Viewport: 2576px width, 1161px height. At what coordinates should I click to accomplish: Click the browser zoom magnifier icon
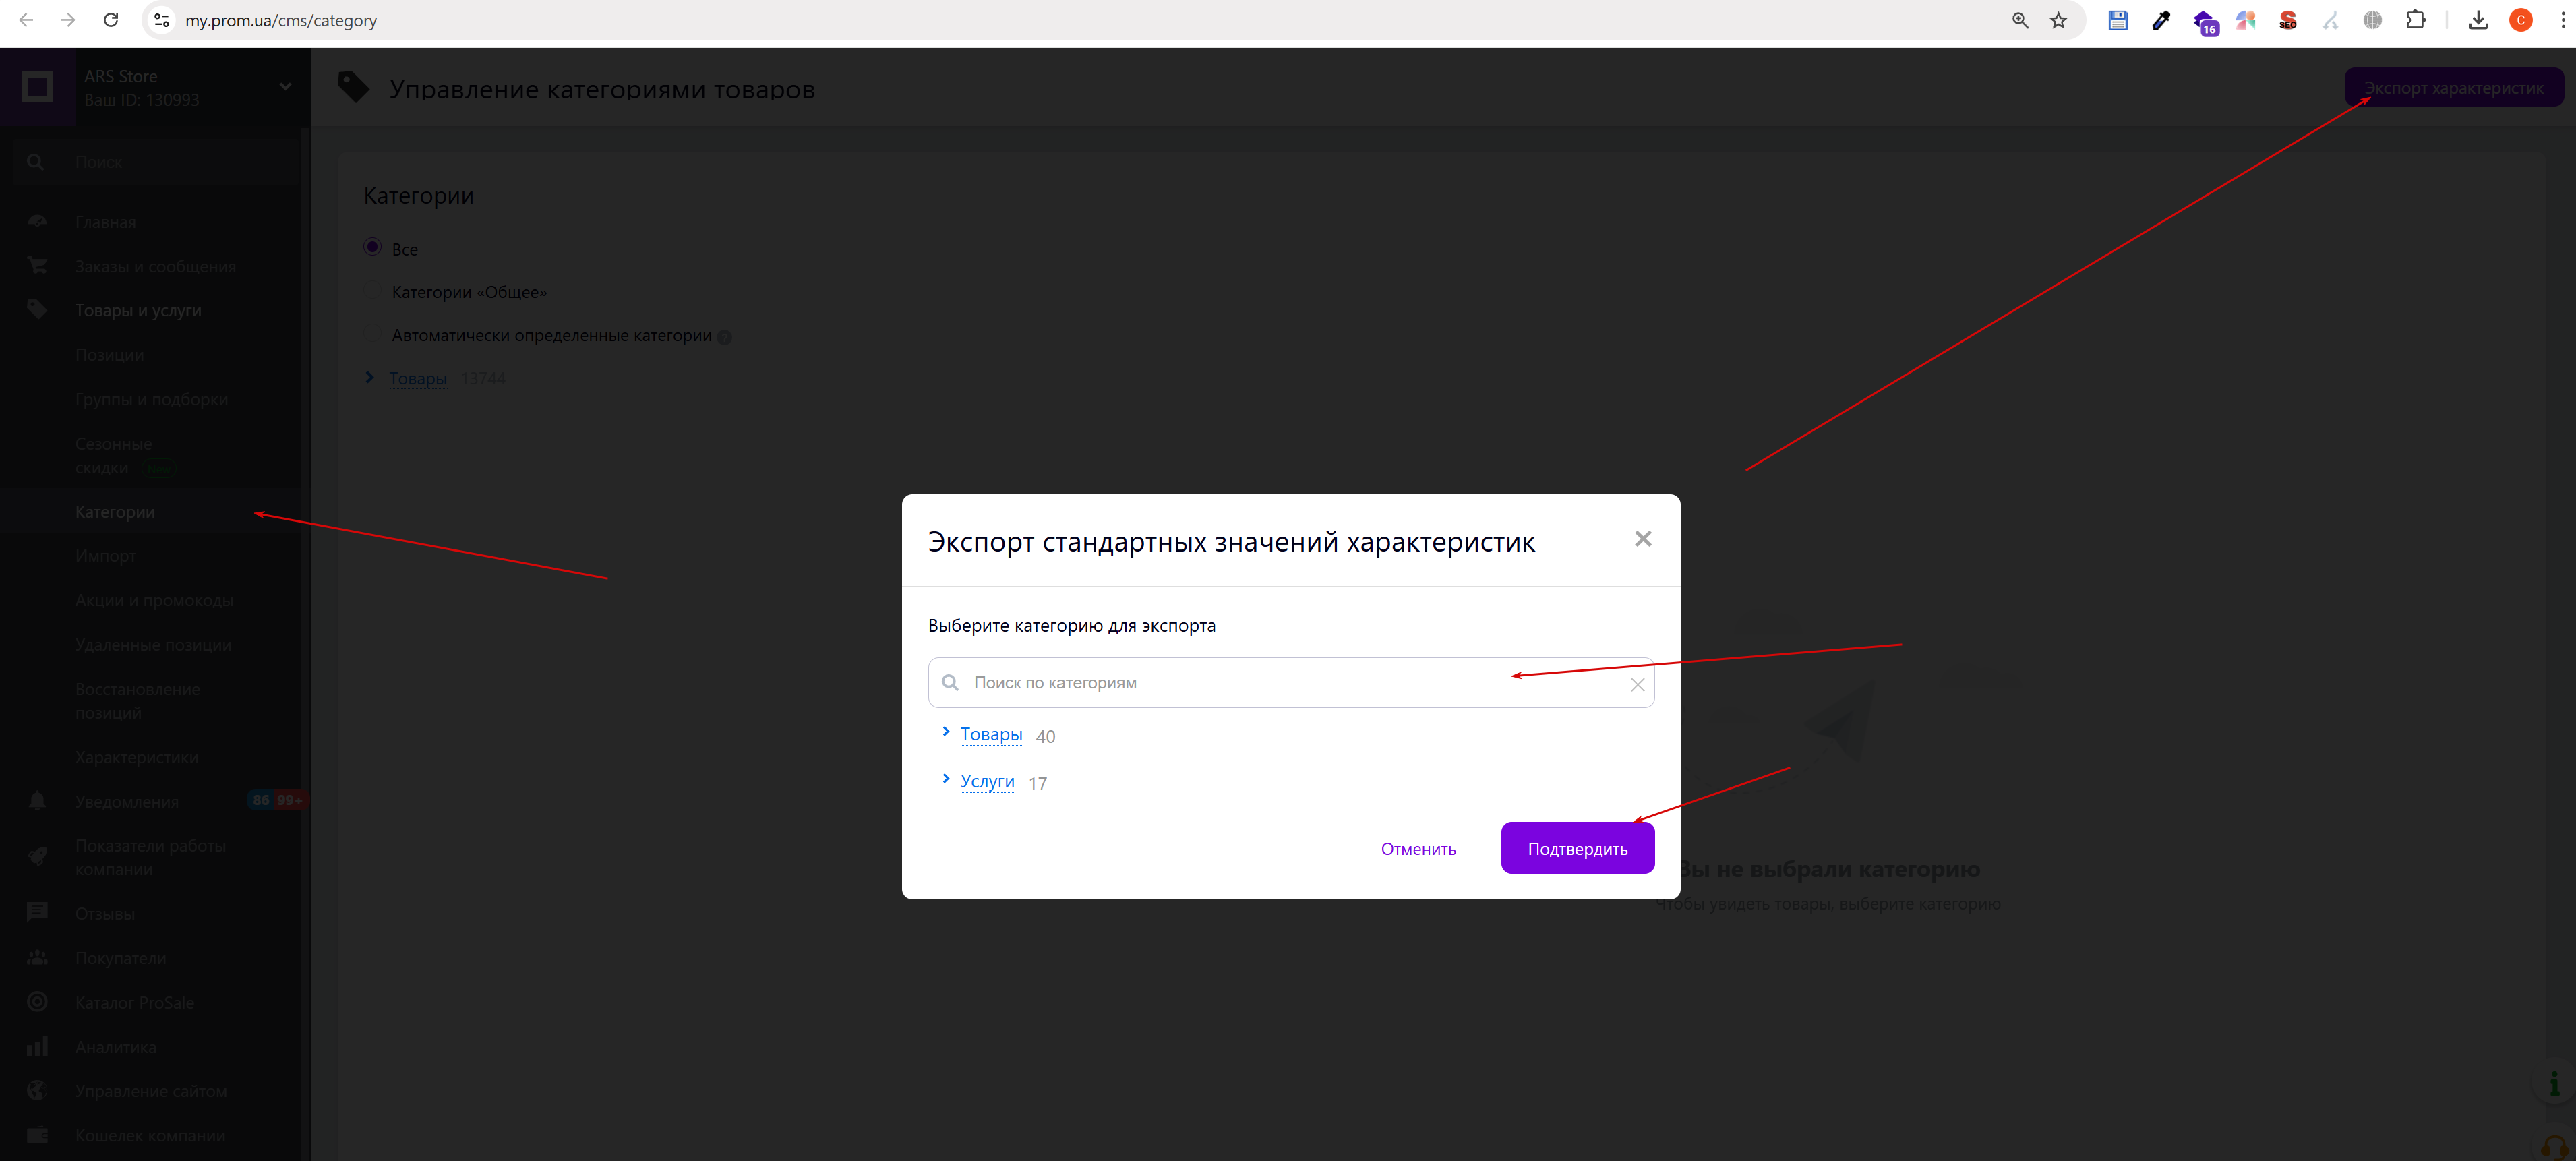2020,20
